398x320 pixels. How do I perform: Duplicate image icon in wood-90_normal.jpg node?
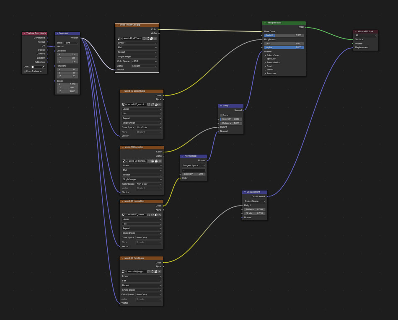152,215
